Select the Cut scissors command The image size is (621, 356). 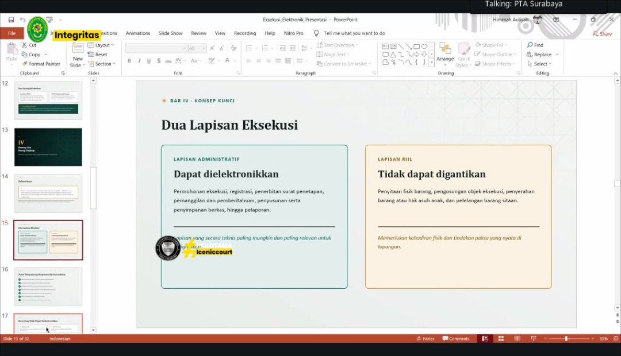pos(29,45)
